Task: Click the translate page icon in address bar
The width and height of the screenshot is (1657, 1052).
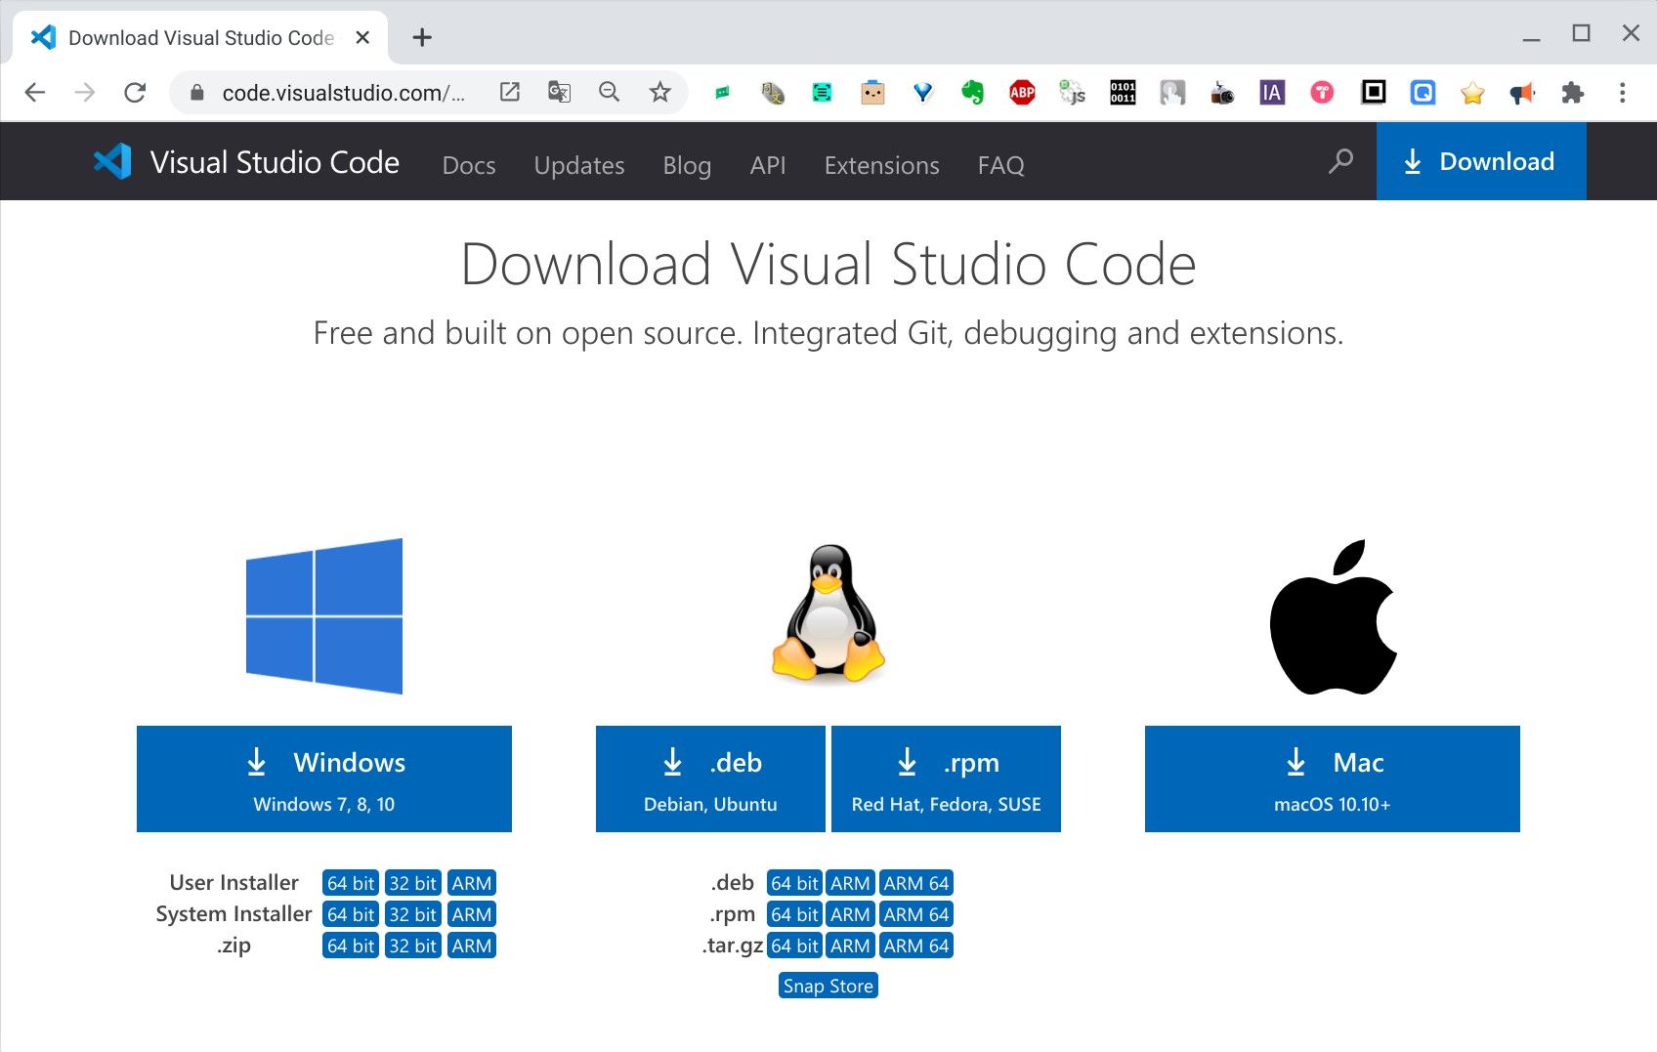Action: coord(559,93)
